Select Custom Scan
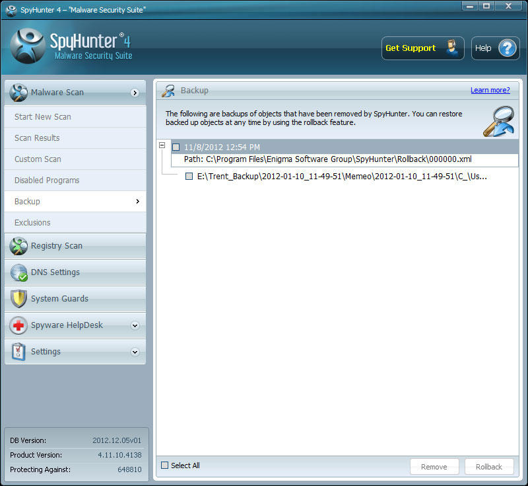 (x=75, y=159)
